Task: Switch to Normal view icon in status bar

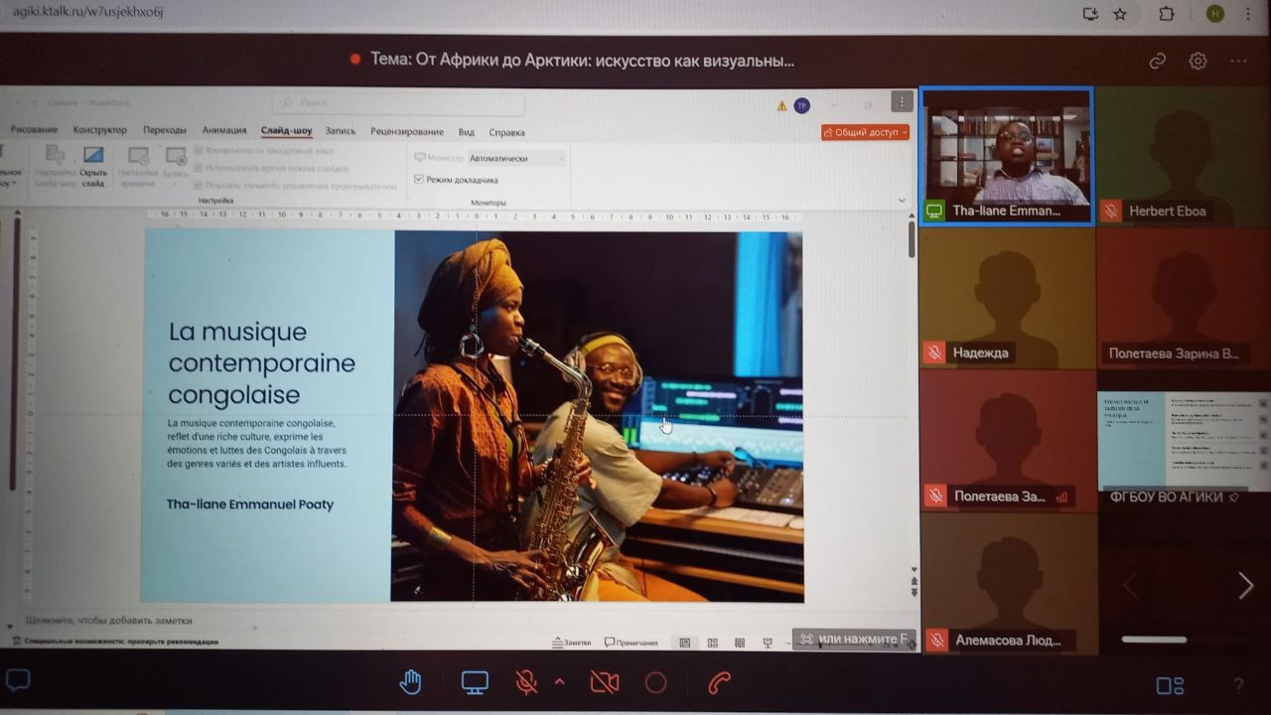Action: 684,643
